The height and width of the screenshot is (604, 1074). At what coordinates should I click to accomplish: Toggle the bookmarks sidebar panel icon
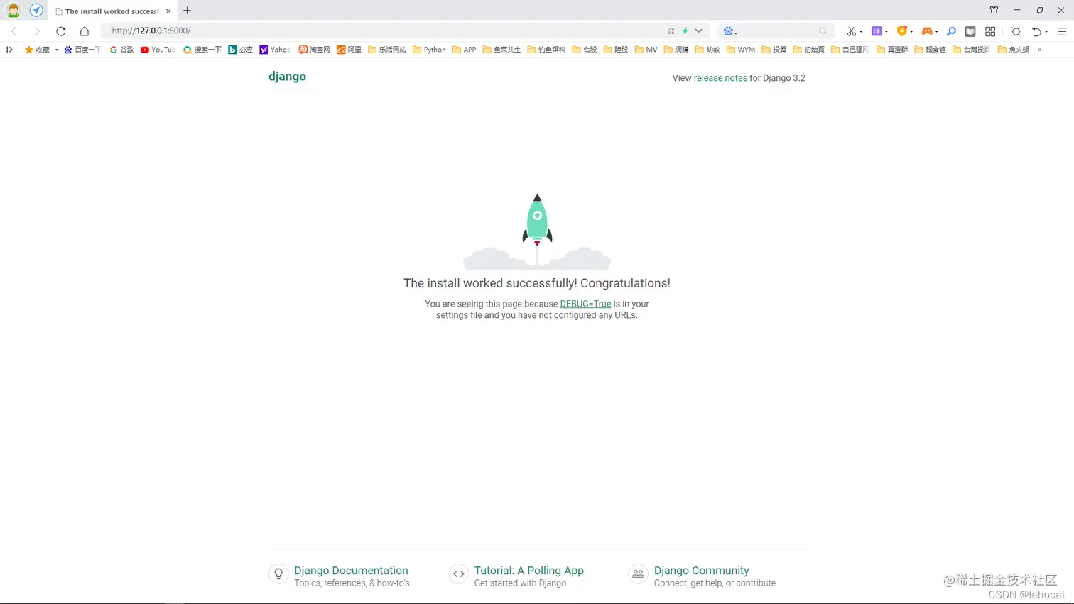coord(9,50)
